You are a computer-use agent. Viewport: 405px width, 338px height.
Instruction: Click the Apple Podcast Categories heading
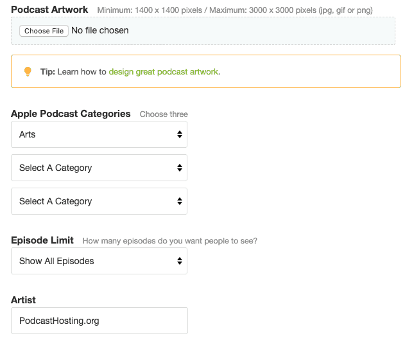71,114
